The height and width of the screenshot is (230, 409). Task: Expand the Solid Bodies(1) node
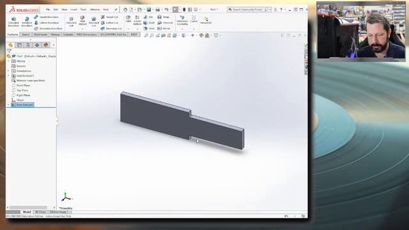click(x=8, y=75)
